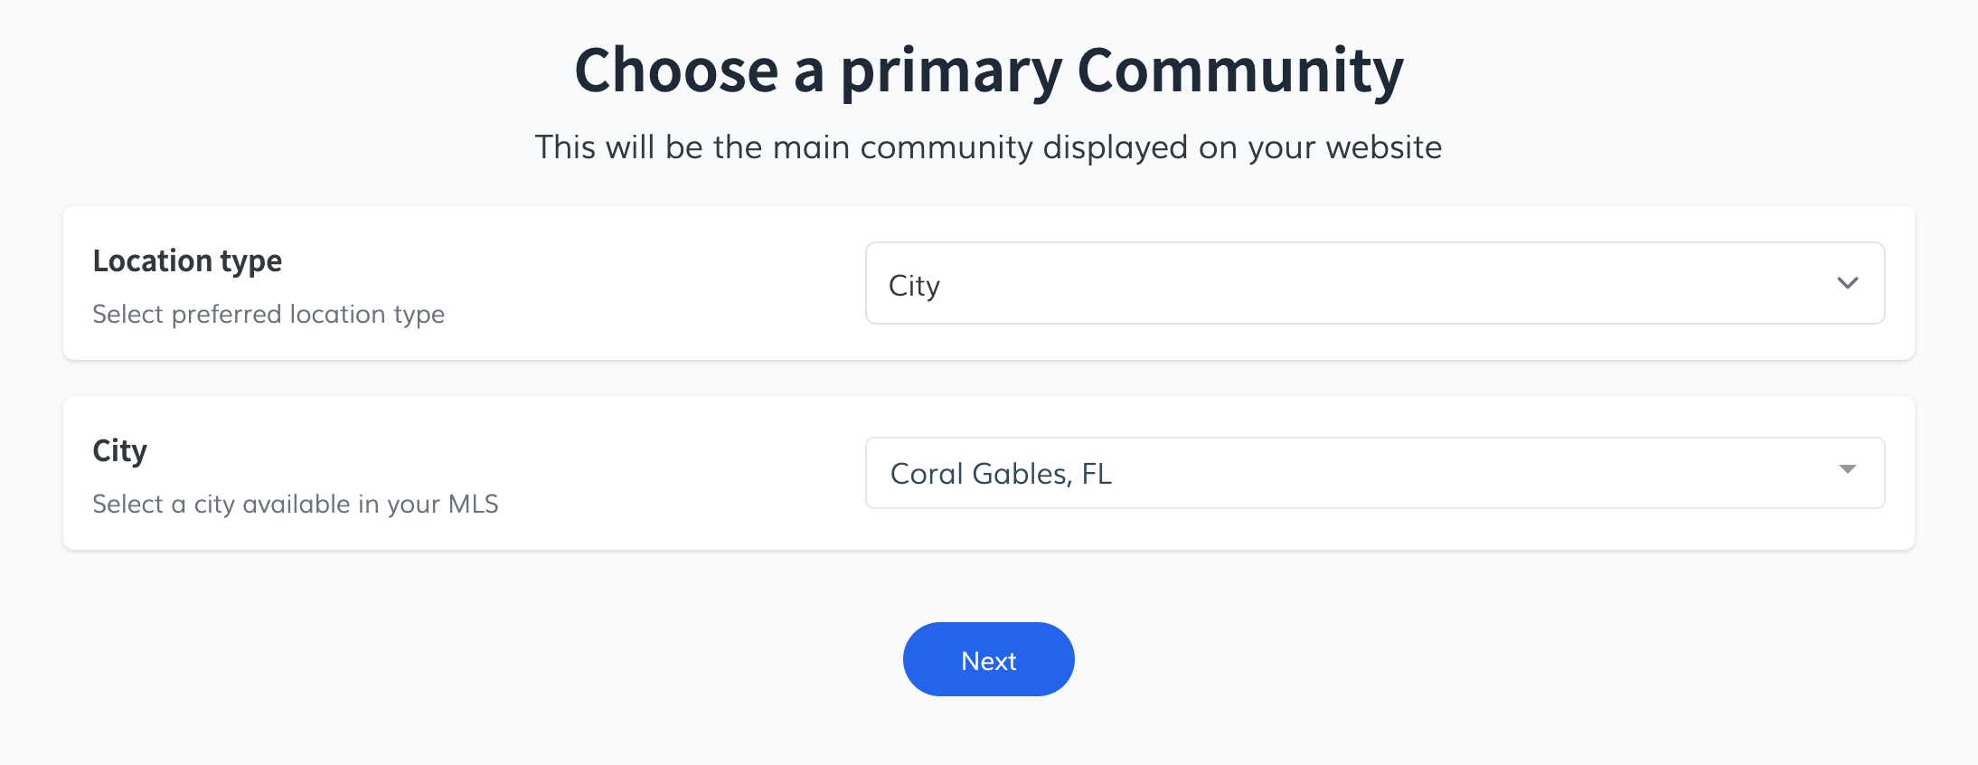The image size is (1978, 765).
Task: Click the bold "City" field label
Action: [x=119, y=451]
